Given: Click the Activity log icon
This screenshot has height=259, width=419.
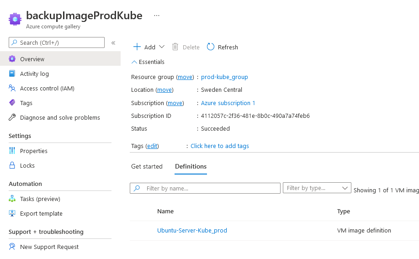Looking at the screenshot, I should 12,74.
